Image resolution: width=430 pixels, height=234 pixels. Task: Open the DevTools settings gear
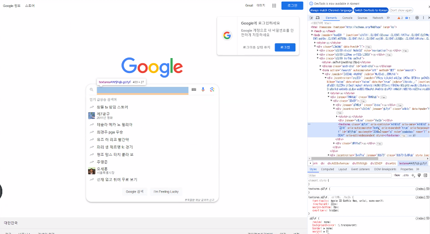pyautogui.click(x=417, y=18)
